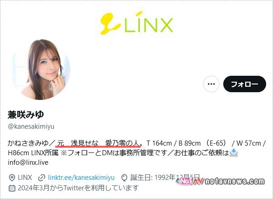Click the envelope mail emoji in bio
273x199 pixels.
[x=233, y=153]
